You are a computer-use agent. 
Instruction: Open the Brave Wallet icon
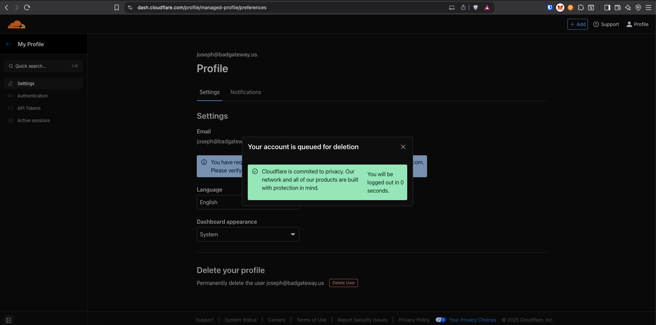[618, 7]
